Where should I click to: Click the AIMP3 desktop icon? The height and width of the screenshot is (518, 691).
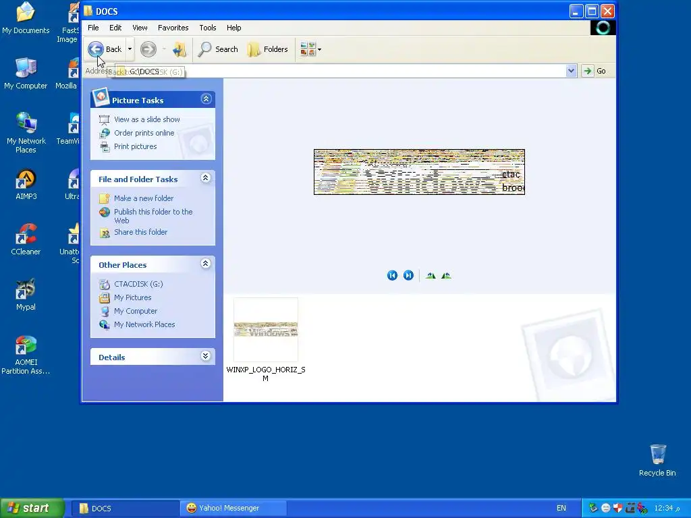(26, 185)
